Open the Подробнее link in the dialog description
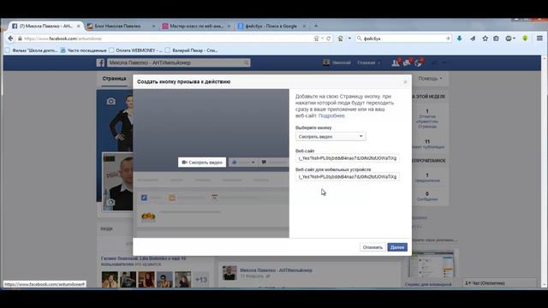Screen dimensions: 548x308 click(331, 115)
